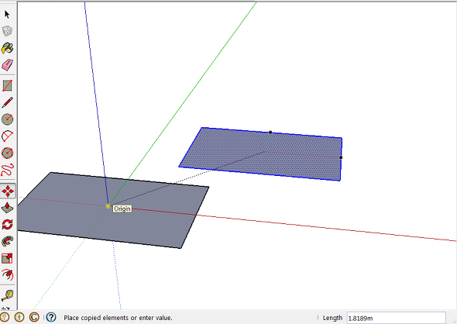Click the 'Origin' tooltip label

(x=122, y=209)
